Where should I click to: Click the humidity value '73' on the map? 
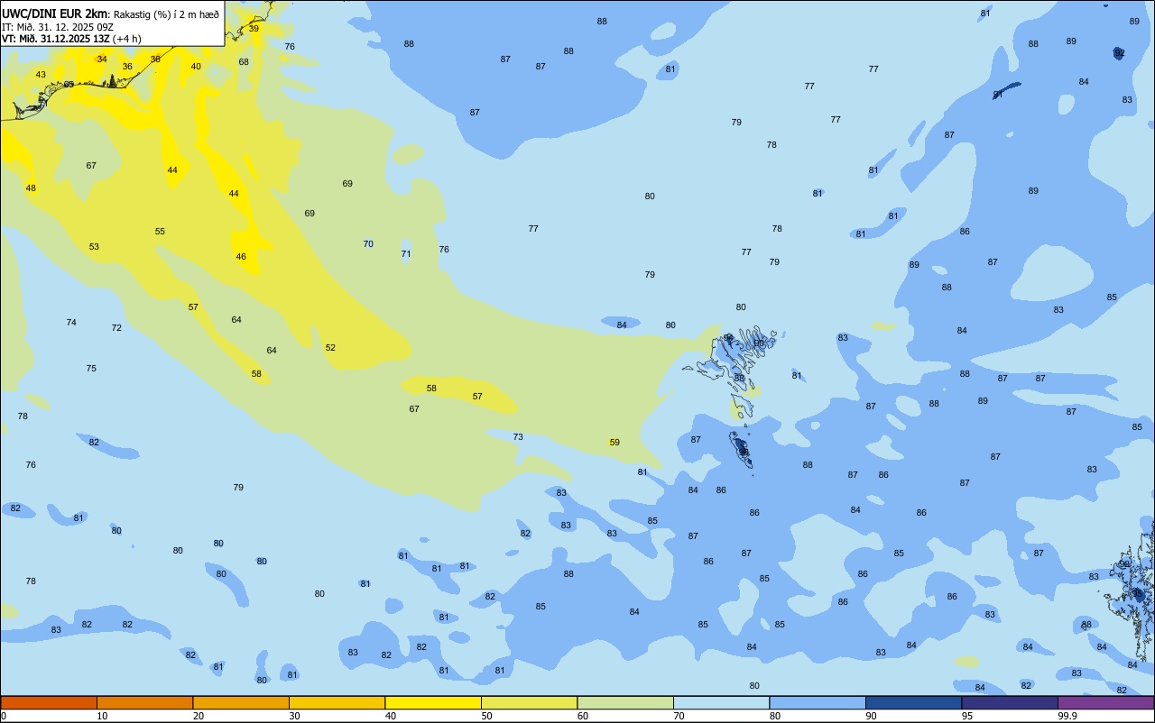518,437
